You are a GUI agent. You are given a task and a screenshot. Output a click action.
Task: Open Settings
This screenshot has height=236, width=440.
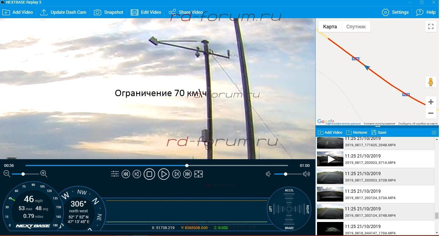(x=395, y=12)
